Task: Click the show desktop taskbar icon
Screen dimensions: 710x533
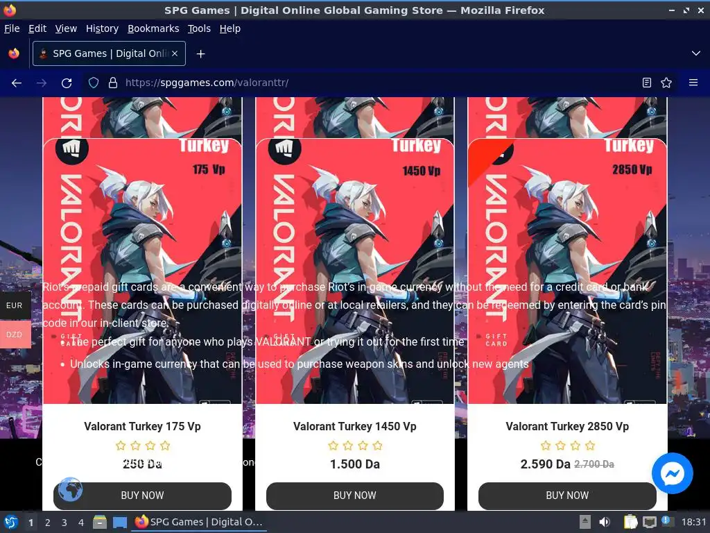Action: (119, 522)
